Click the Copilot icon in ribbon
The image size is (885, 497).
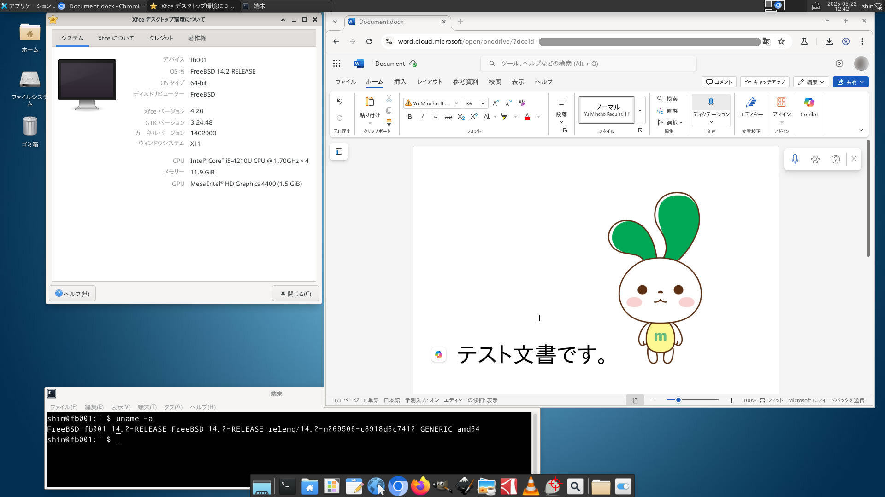click(x=809, y=107)
